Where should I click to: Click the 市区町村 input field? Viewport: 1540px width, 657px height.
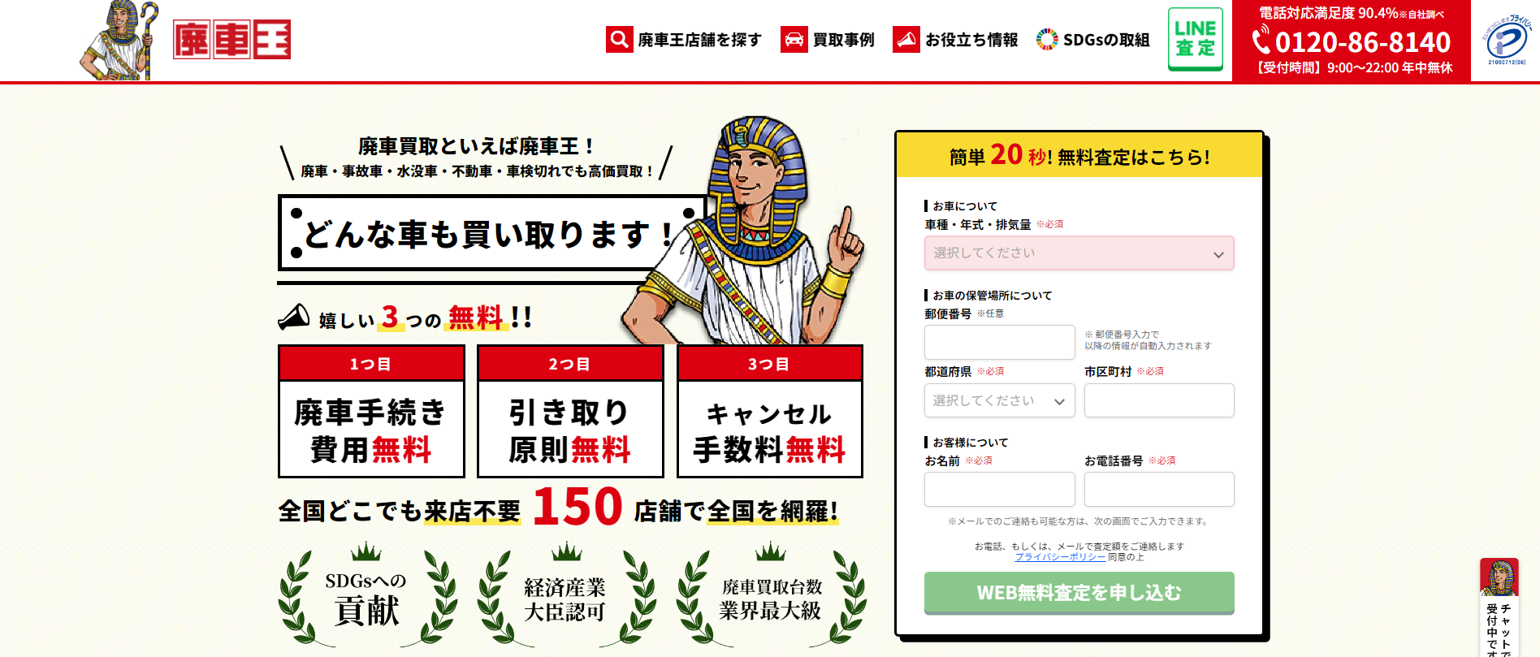point(1159,400)
